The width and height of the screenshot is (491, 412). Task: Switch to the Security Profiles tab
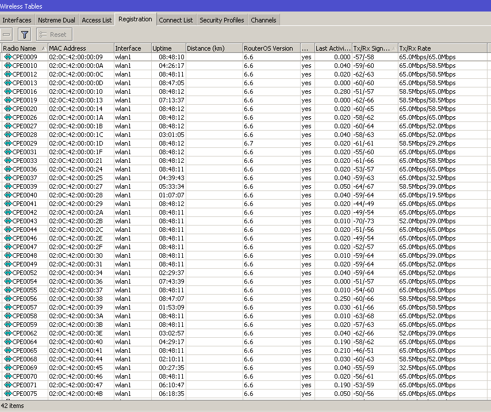pyautogui.click(x=221, y=20)
